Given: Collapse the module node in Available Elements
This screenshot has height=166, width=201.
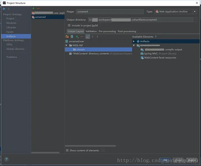Looking at the screenshot, I should point(134,45).
